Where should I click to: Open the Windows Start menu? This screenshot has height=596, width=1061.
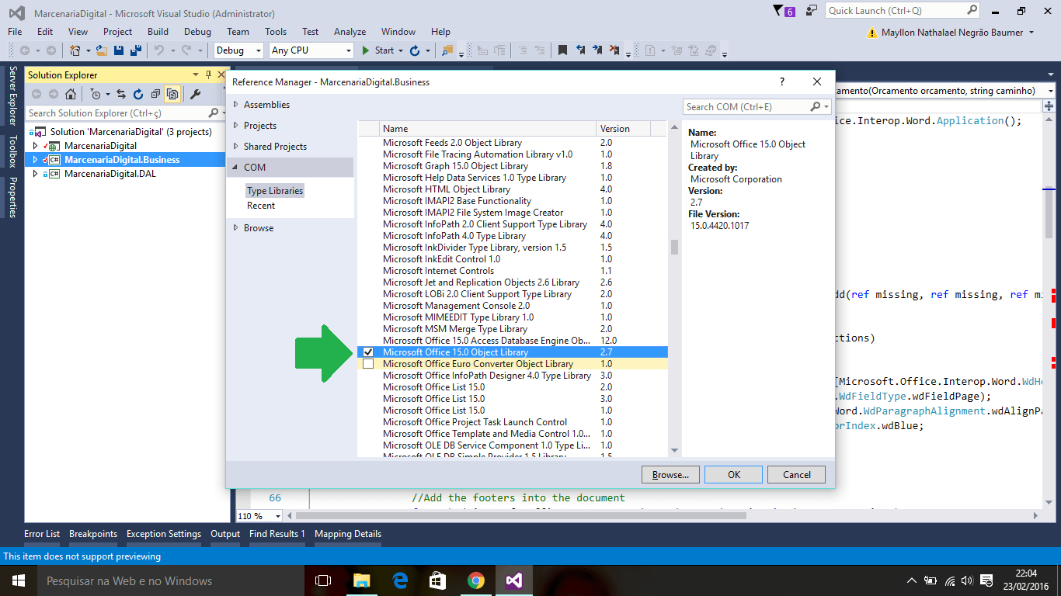pos(18,580)
